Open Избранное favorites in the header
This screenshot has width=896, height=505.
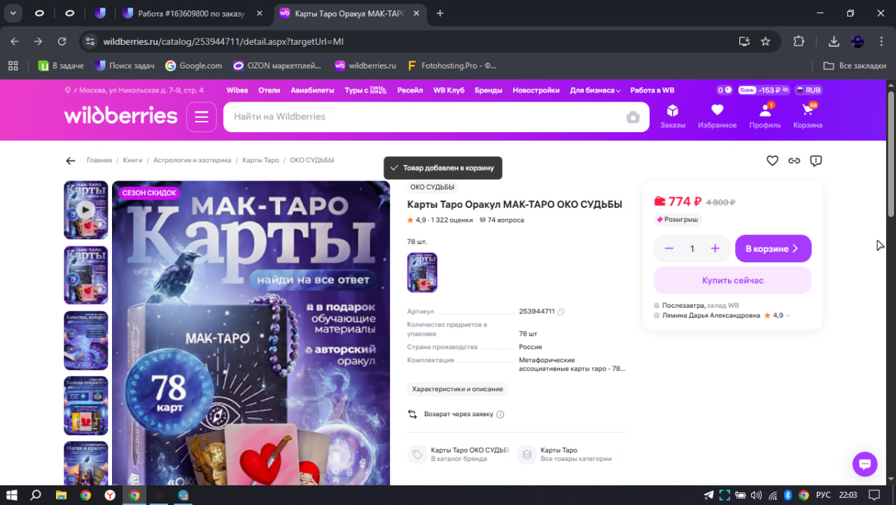coord(717,116)
